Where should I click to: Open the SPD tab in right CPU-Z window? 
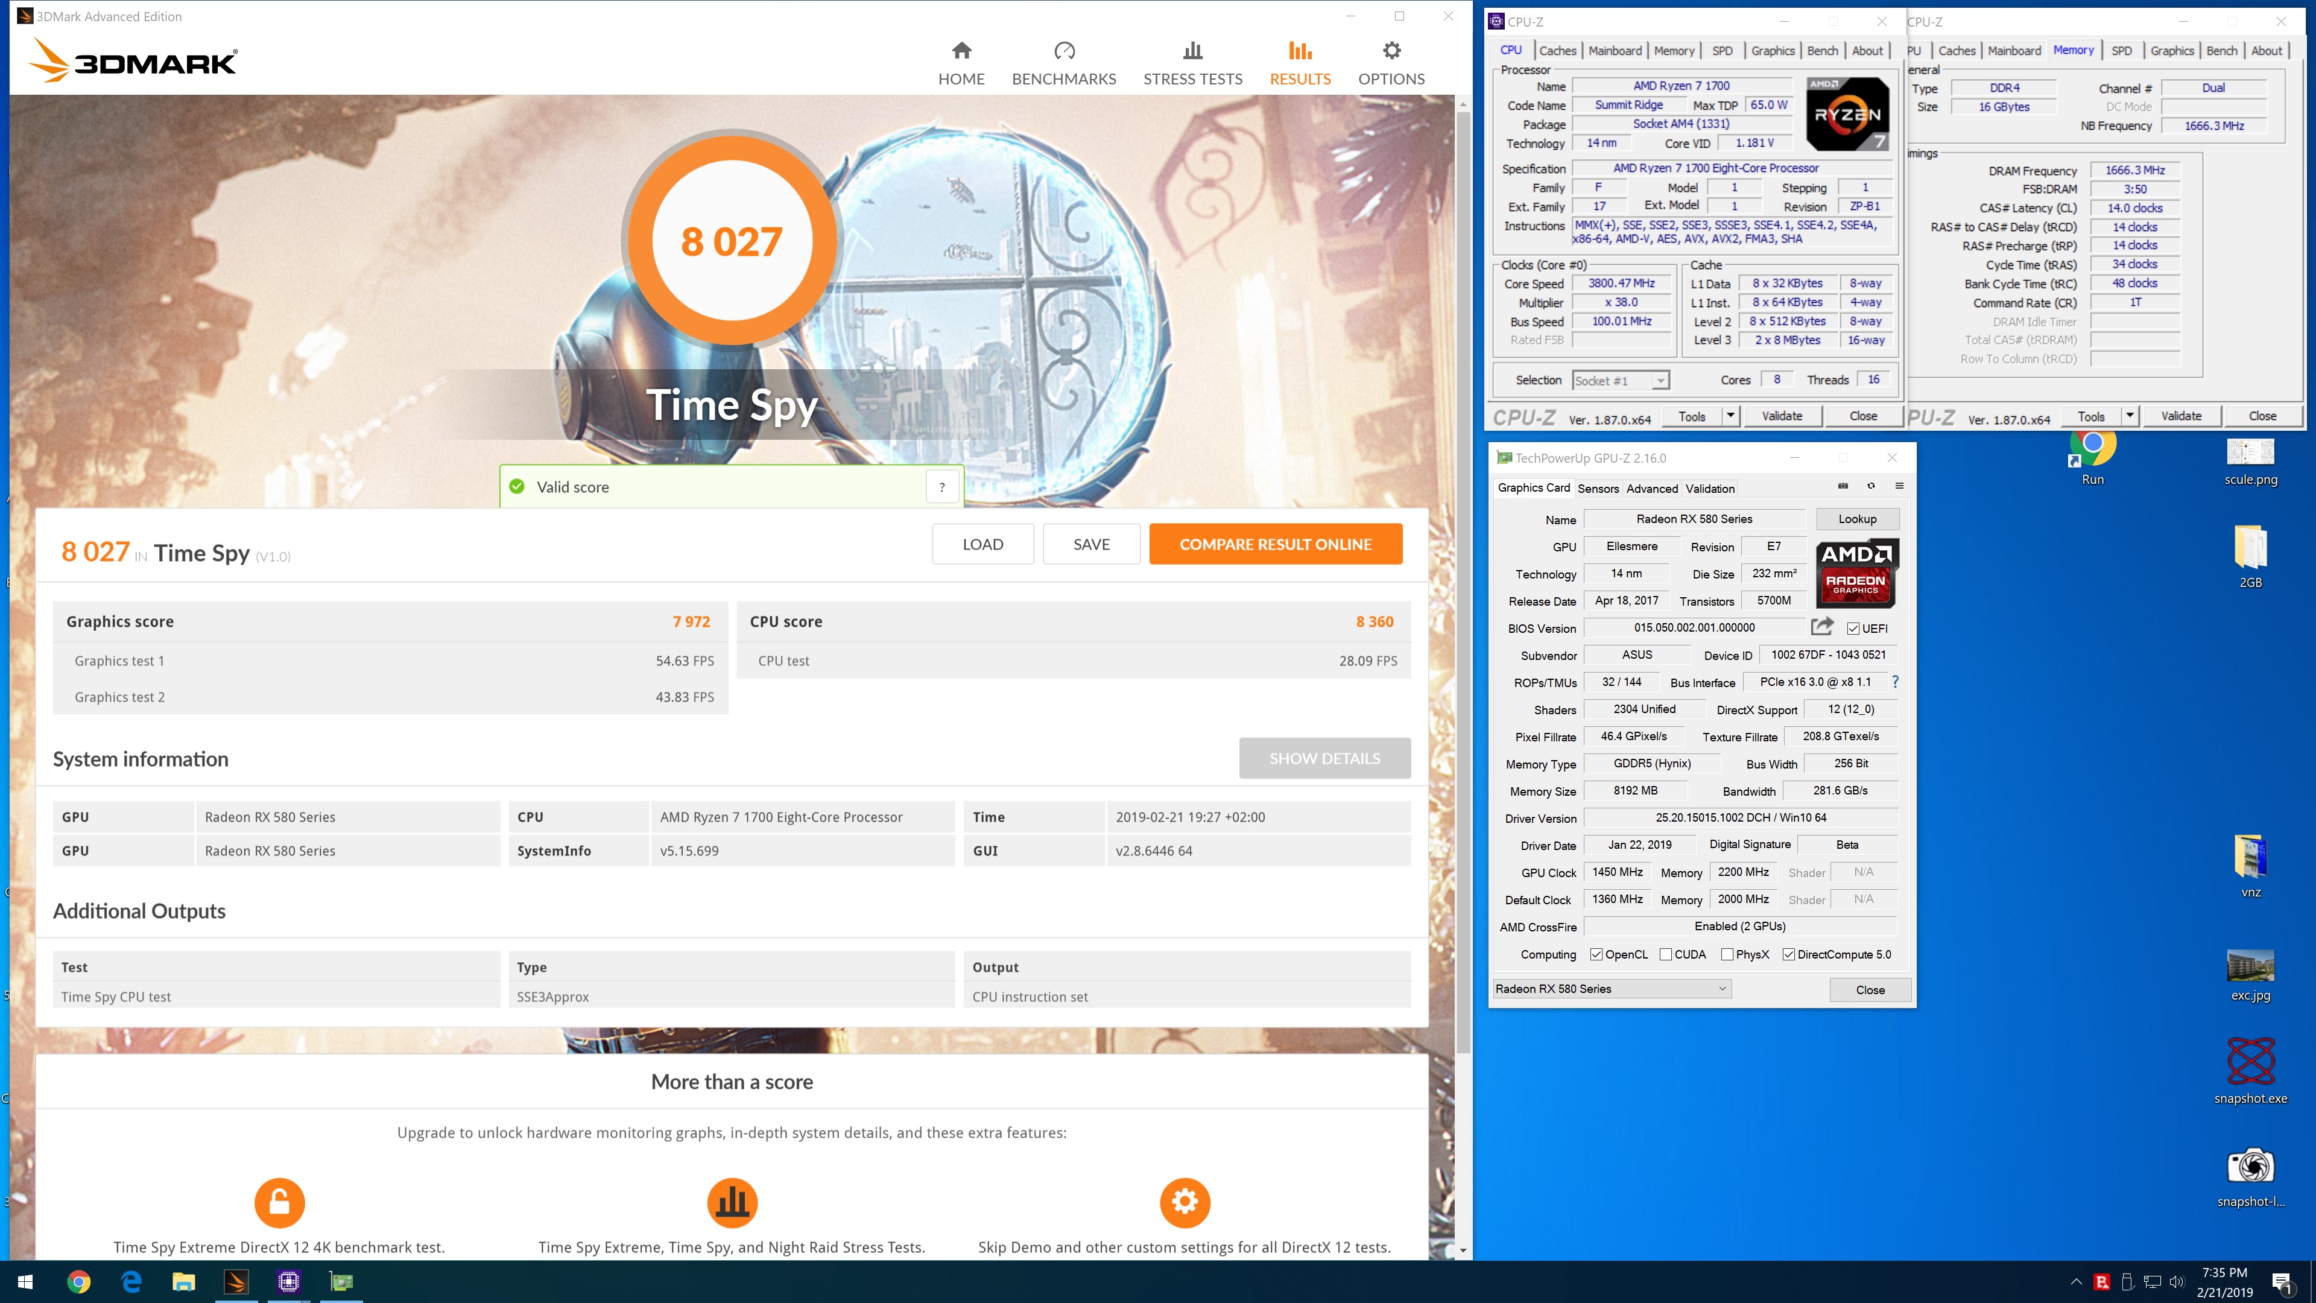[2121, 50]
